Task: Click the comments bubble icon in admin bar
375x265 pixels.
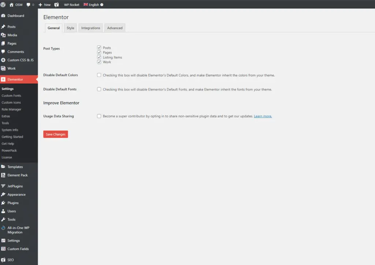Action: [29, 4]
